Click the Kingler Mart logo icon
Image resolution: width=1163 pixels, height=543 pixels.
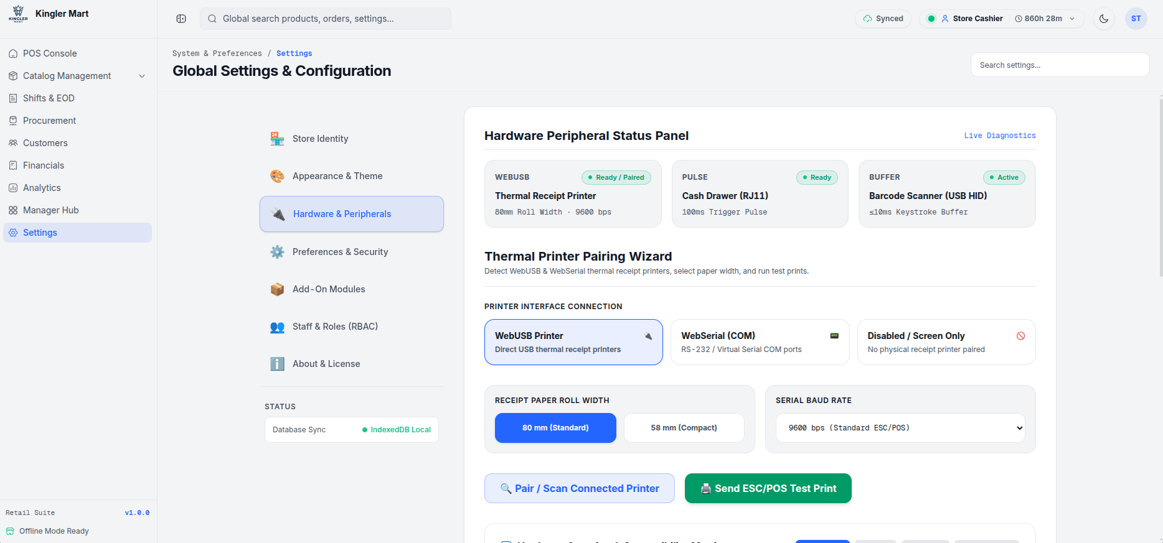click(18, 14)
